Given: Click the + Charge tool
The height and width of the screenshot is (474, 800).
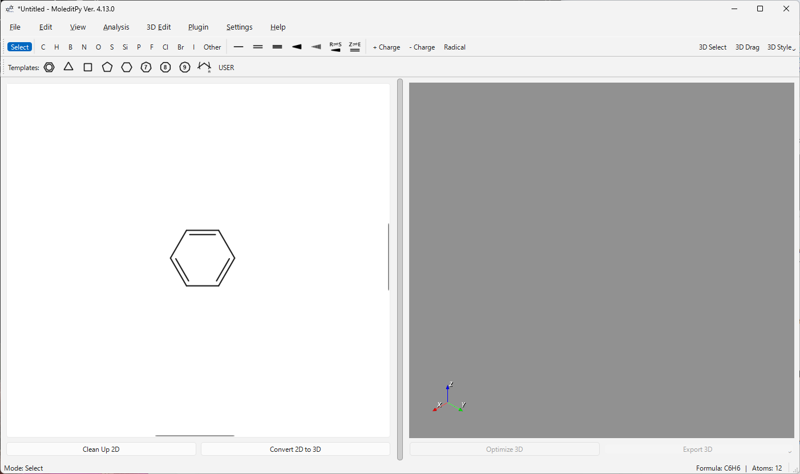Looking at the screenshot, I should (386, 47).
